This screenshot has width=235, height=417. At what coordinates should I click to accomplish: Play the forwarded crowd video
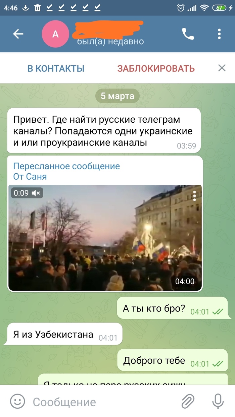pyautogui.click(x=105, y=238)
